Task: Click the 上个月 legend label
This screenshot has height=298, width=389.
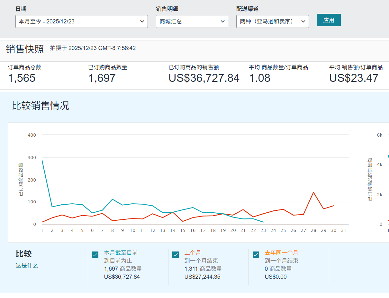Action: click(x=193, y=253)
